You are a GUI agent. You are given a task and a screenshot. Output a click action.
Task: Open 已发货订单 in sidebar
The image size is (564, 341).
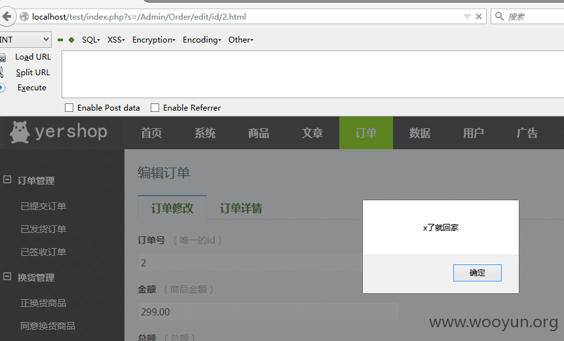point(43,229)
